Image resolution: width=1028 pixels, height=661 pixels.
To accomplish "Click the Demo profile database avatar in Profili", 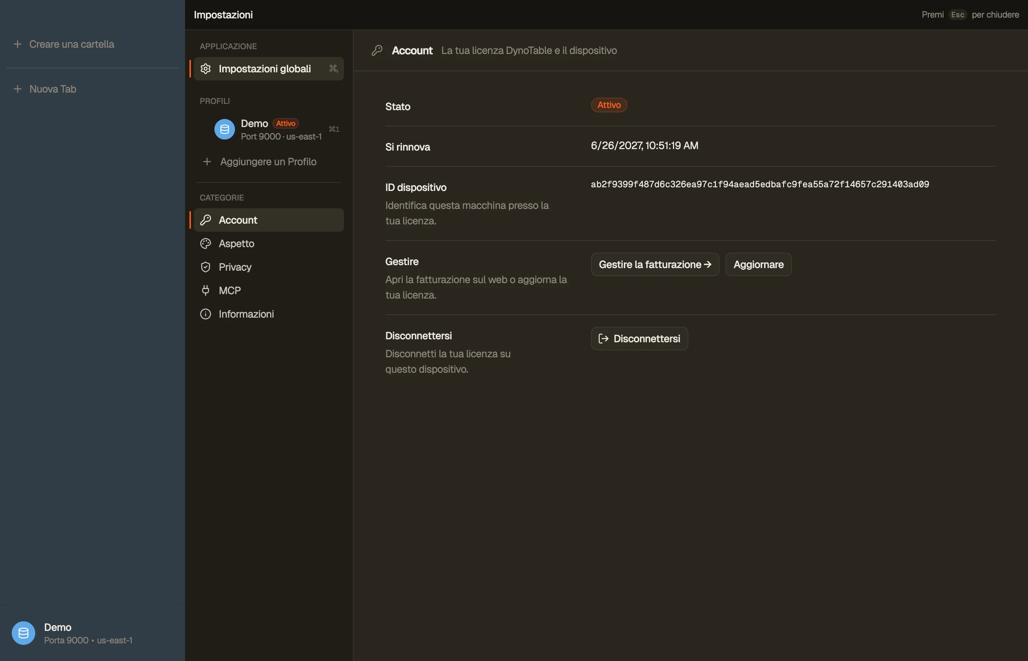I will [224, 129].
